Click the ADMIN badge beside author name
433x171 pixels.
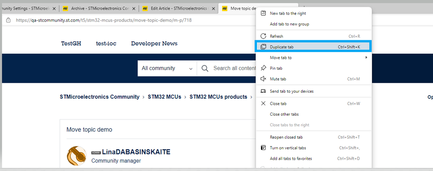point(96,152)
